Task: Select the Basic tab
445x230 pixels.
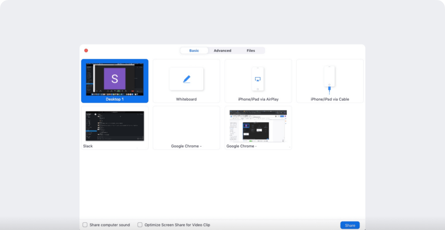Action: point(194,50)
